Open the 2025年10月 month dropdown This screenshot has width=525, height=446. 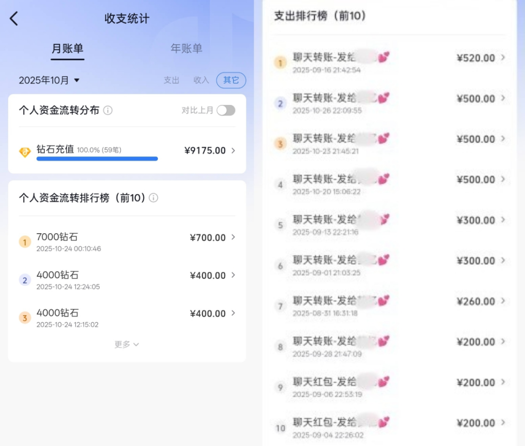49,81
